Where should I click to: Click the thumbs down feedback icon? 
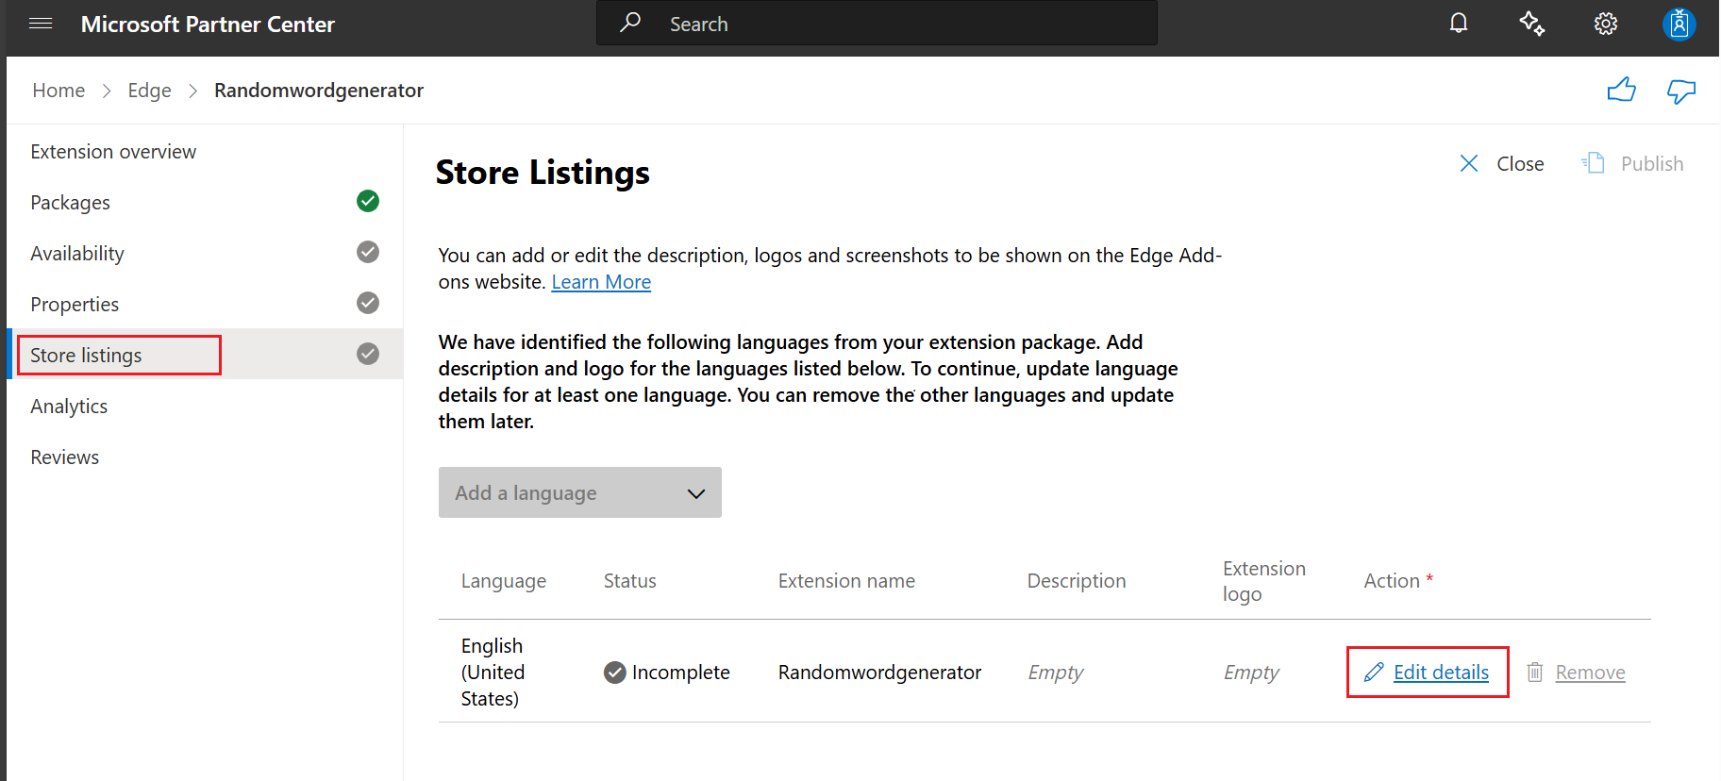(1680, 91)
